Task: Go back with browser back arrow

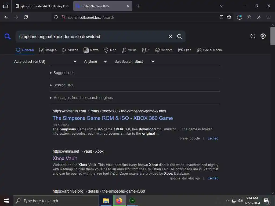Action: [x=6, y=17]
